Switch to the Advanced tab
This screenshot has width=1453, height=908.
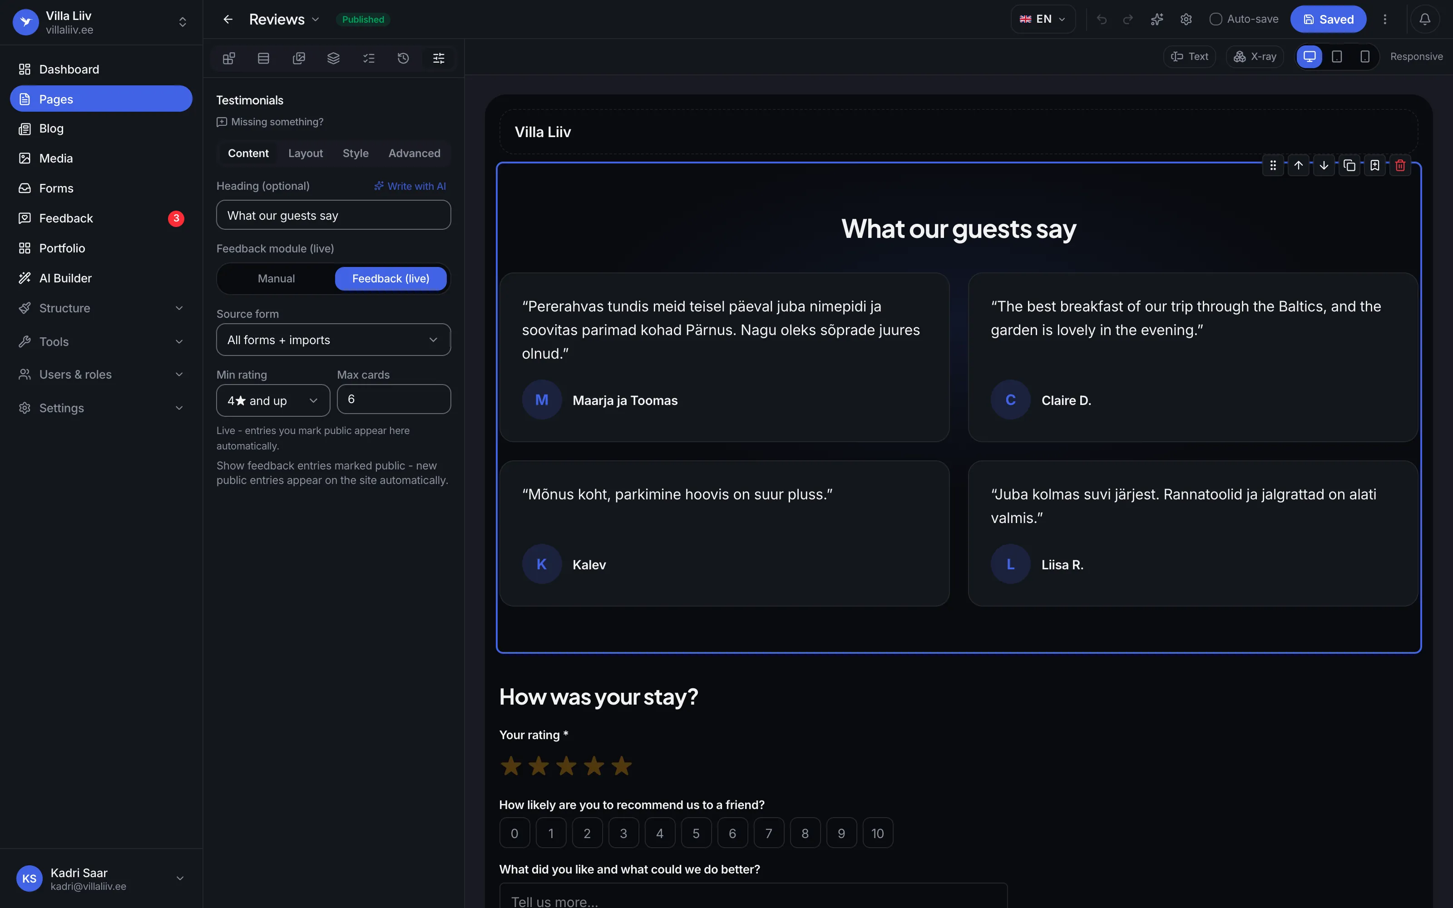coord(414,153)
